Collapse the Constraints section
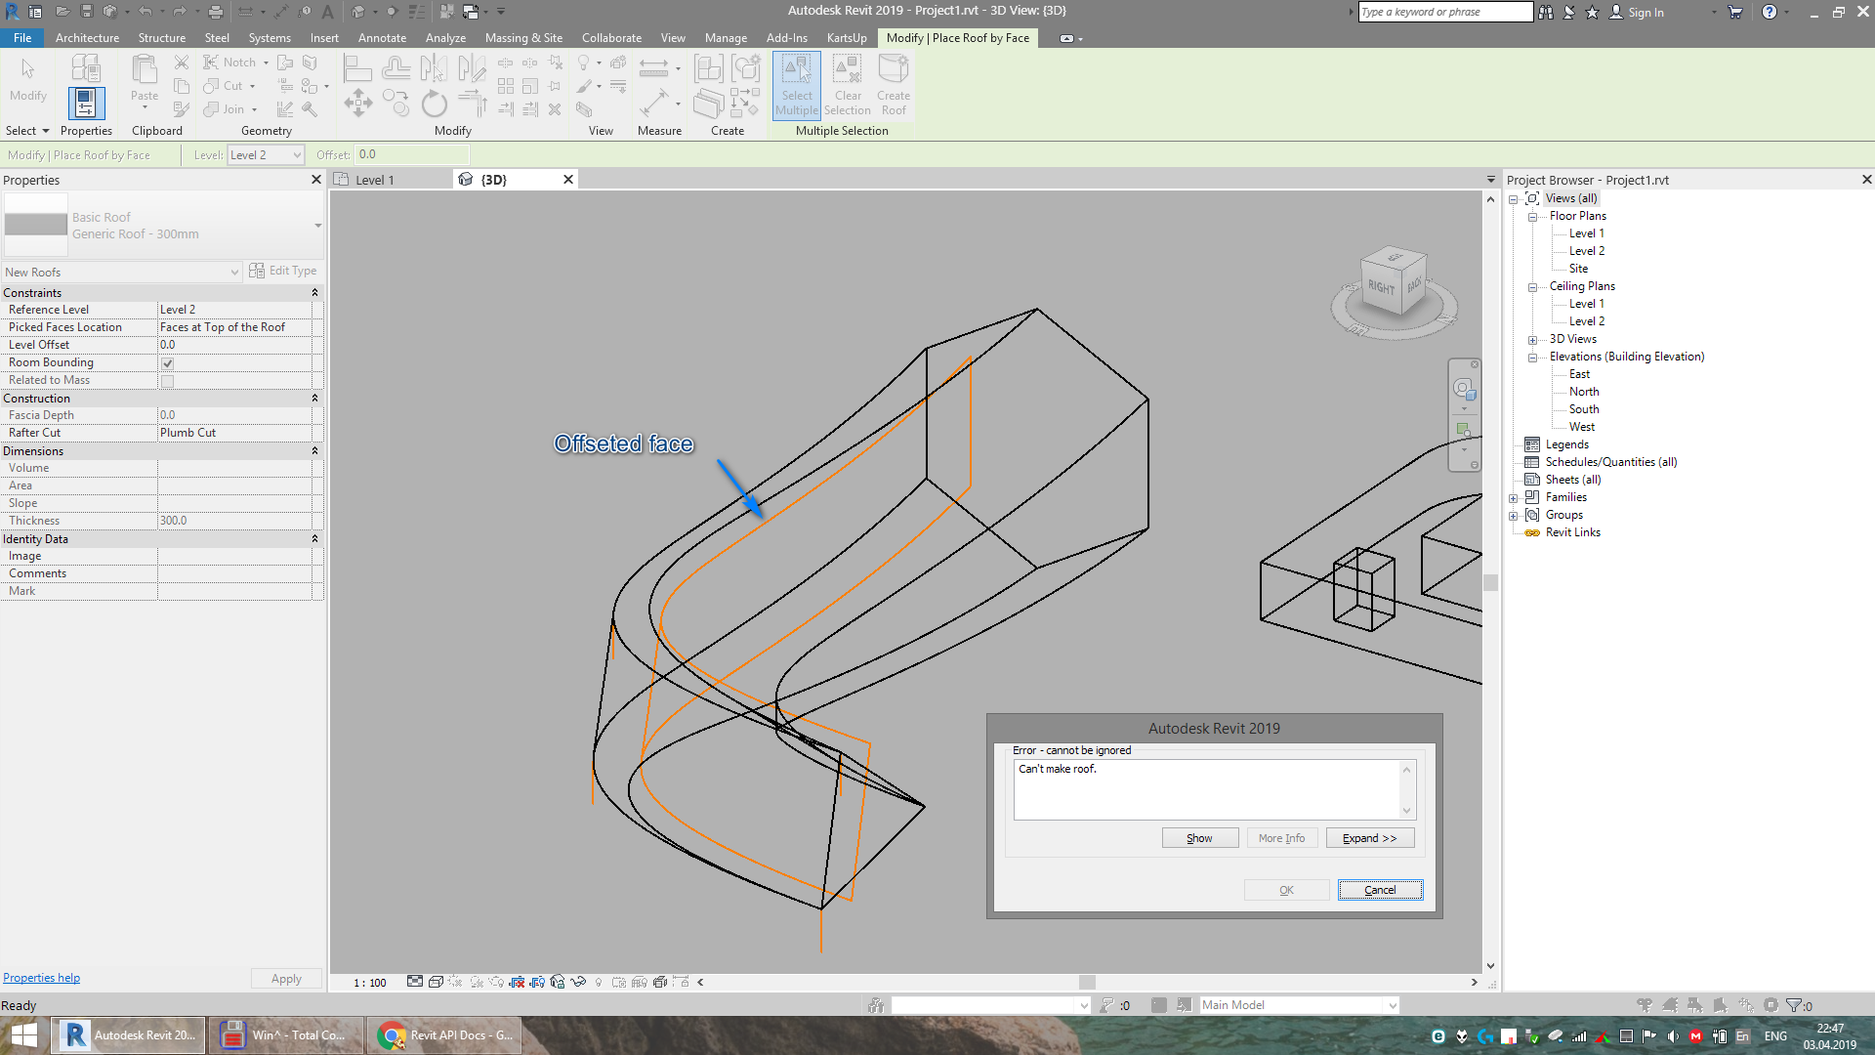Screen dimensions: 1875x1055 314,293
